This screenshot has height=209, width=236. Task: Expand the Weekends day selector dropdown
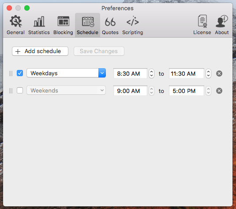click(66, 90)
